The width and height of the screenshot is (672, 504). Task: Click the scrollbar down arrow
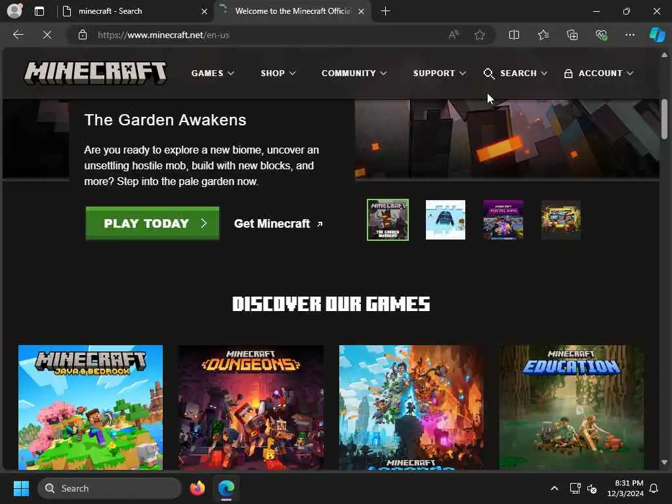(x=664, y=463)
